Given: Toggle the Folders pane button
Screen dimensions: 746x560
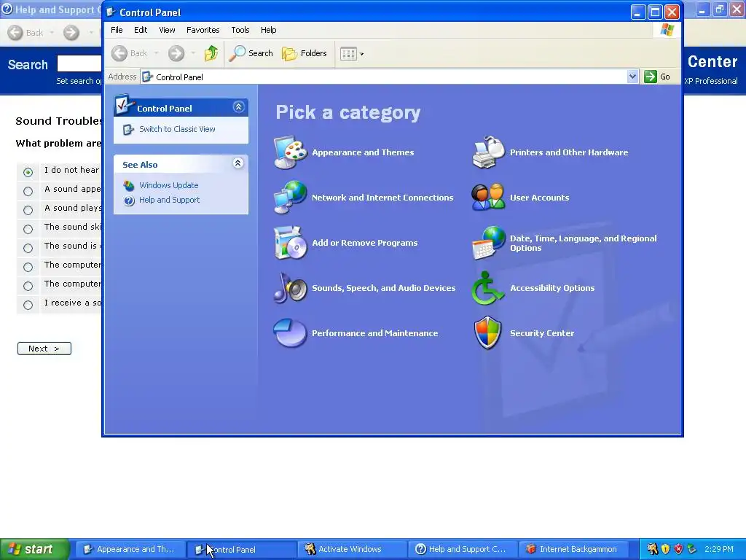Looking at the screenshot, I should click(305, 53).
